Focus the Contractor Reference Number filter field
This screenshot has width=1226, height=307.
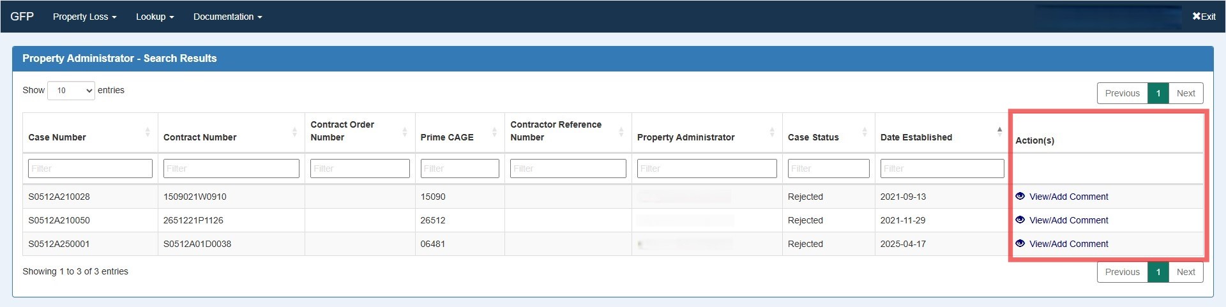point(568,168)
